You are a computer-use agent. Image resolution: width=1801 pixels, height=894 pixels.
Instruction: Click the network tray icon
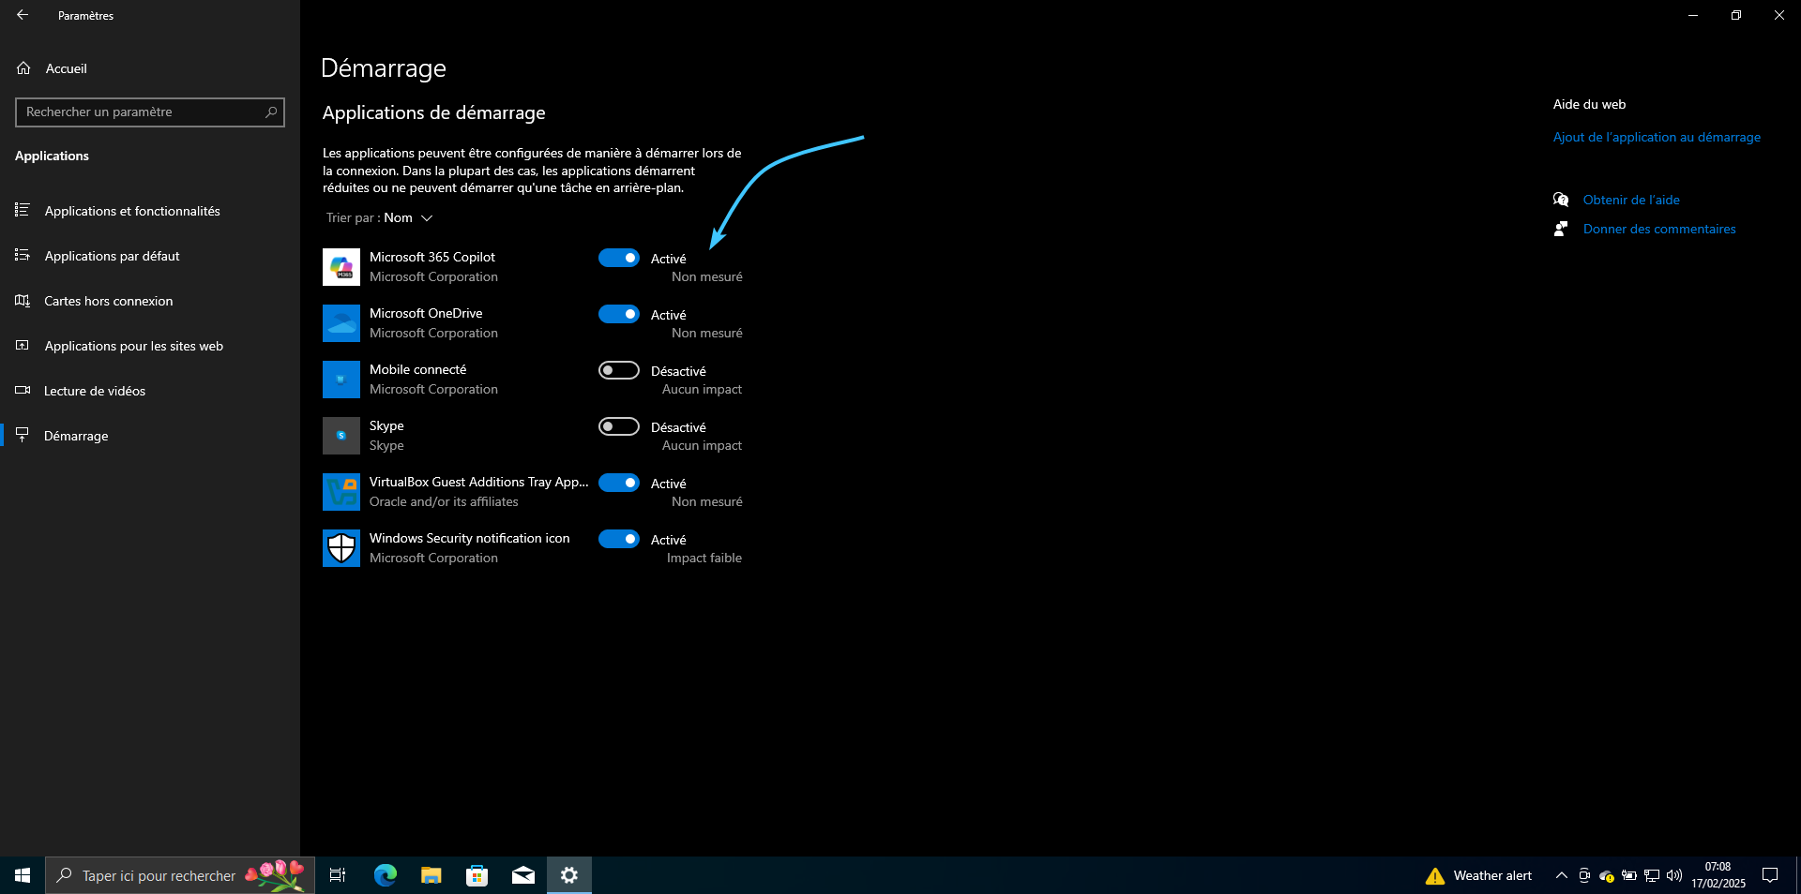click(x=1652, y=875)
